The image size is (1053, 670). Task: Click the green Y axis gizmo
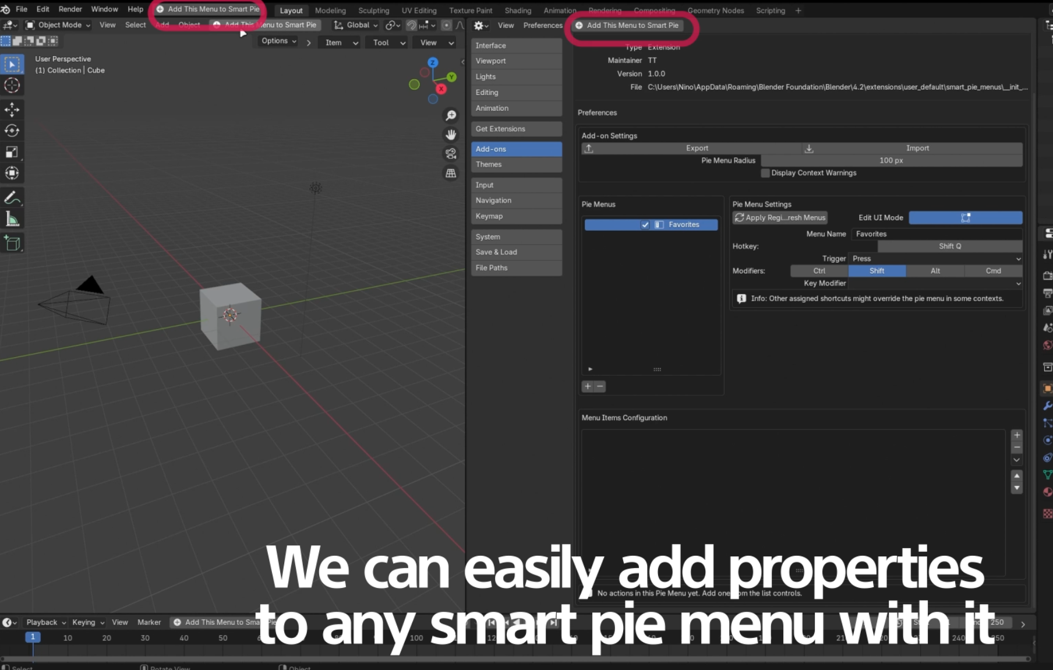(x=451, y=77)
